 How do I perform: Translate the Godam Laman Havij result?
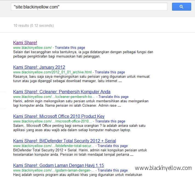[x=113, y=170]
